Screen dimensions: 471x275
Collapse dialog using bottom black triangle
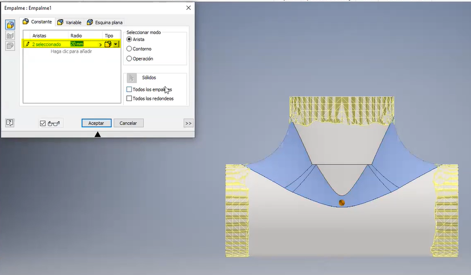98,135
